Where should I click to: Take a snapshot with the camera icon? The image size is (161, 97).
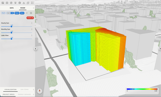(x=7, y=3)
